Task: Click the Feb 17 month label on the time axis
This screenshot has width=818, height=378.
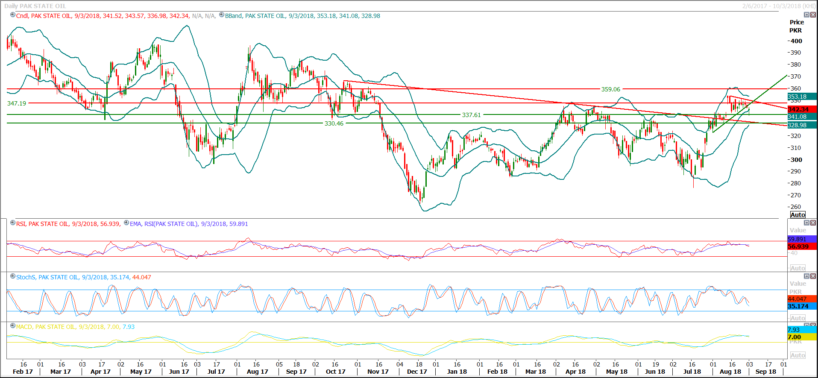Action: [x=23, y=372]
